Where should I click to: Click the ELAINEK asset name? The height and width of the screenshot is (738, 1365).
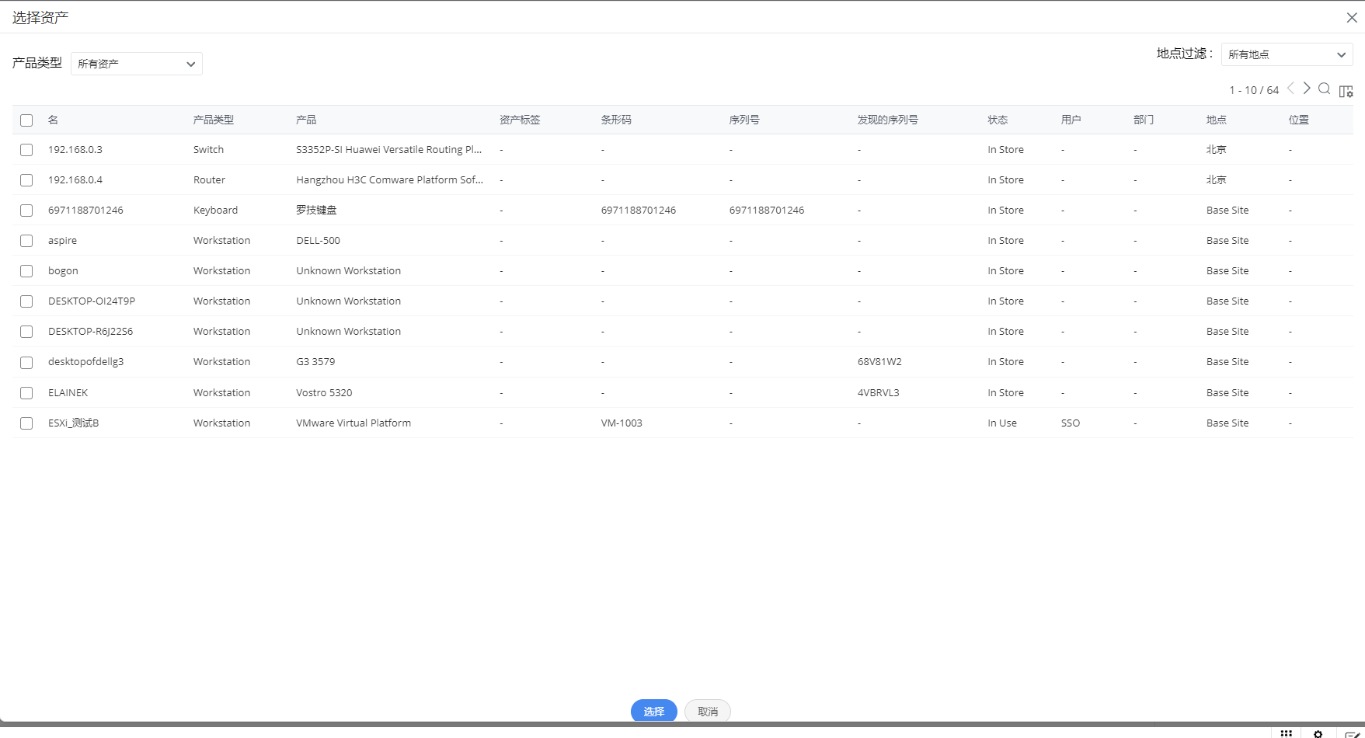68,392
